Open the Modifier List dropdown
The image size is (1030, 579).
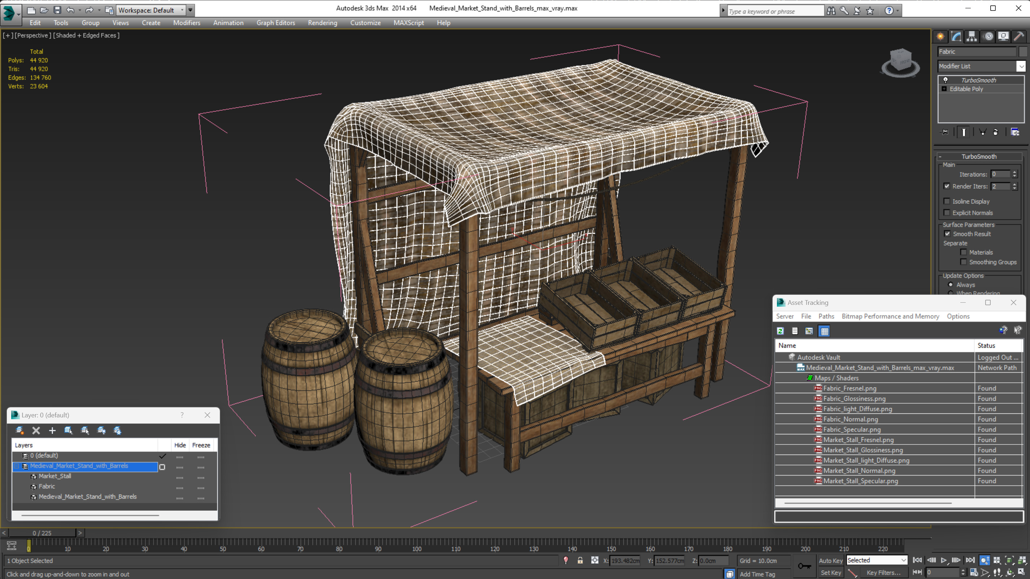tap(981, 66)
